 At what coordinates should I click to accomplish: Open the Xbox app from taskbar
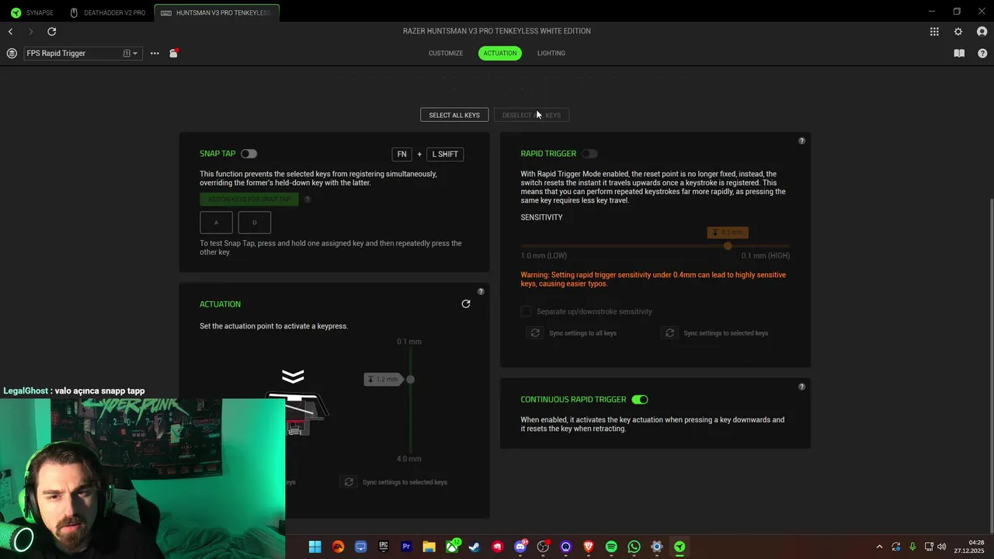point(452,547)
